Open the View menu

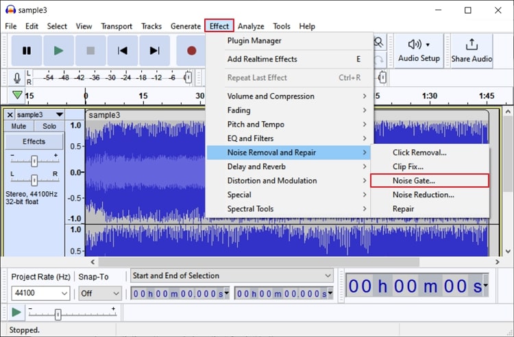coord(84,26)
